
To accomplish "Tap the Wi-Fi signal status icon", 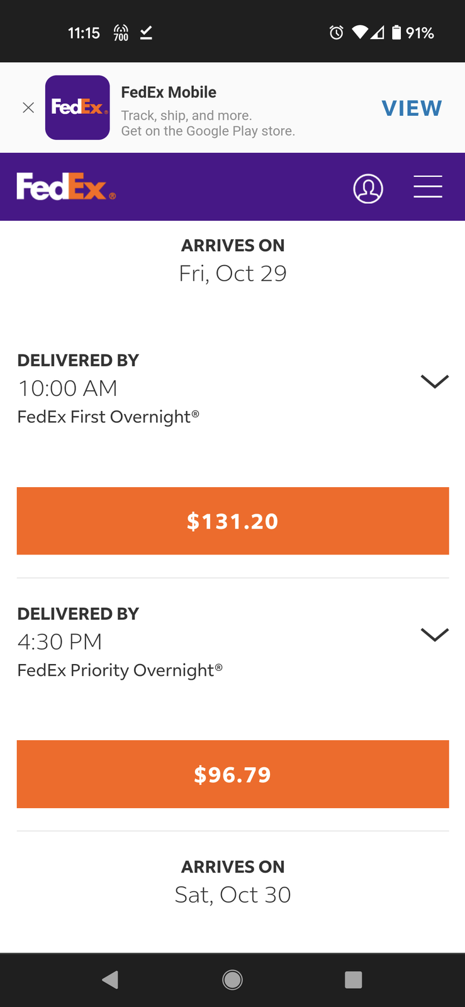I will point(359,32).
